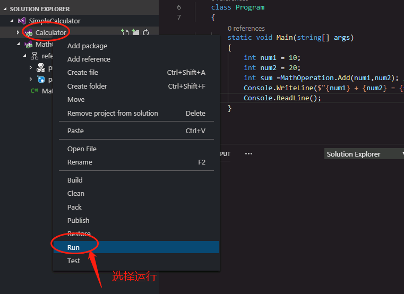Click the references node icon in tree
The height and width of the screenshot is (294, 404).
[x=35, y=56]
